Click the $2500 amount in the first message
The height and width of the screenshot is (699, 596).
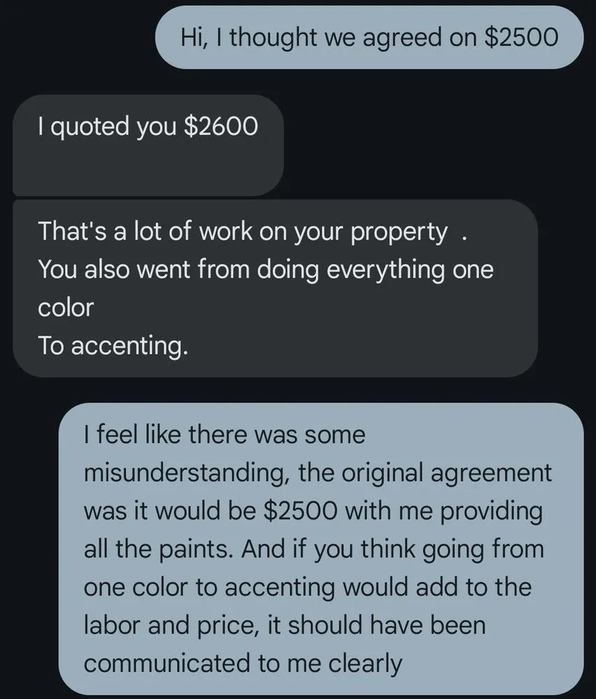click(x=521, y=37)
